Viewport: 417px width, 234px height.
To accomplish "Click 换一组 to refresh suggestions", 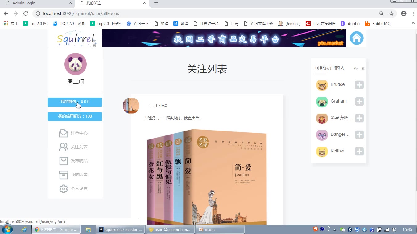I will [x=360, y=68].
